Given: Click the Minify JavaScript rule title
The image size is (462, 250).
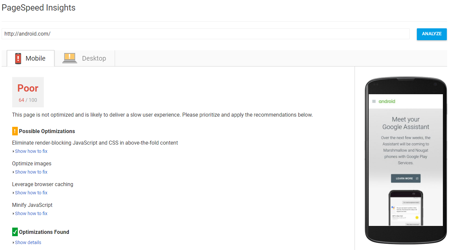Looking at the screenshot, I should pos(32,205).
